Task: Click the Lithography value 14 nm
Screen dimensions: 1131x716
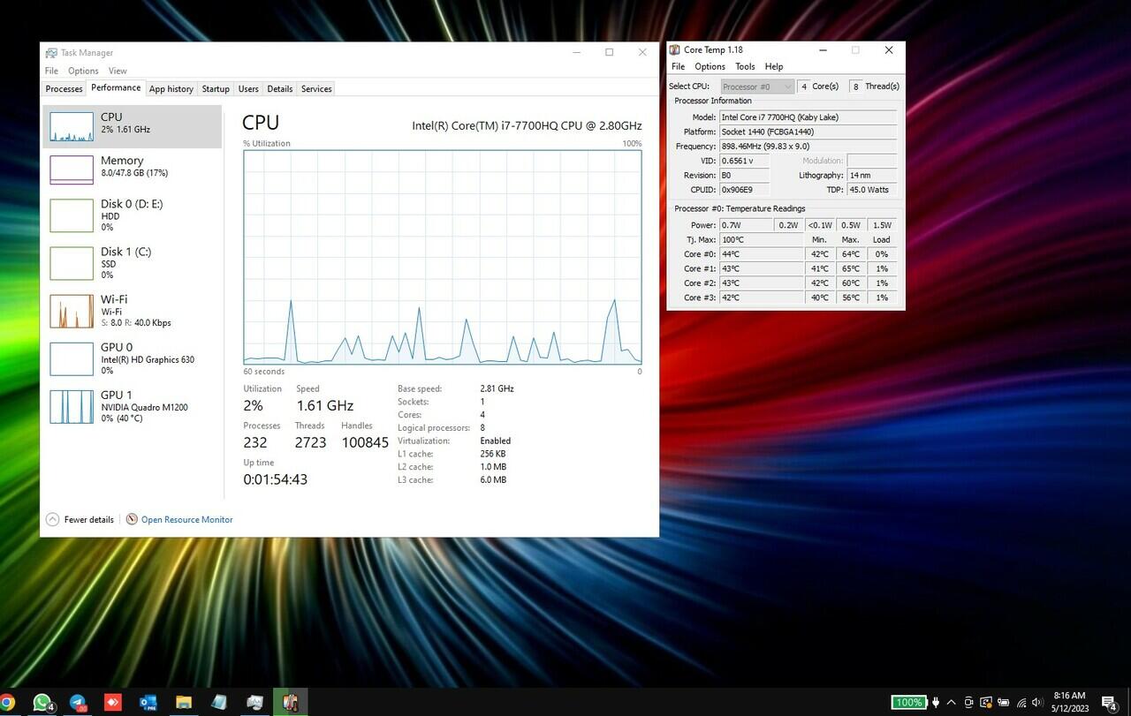Action: 872,176
